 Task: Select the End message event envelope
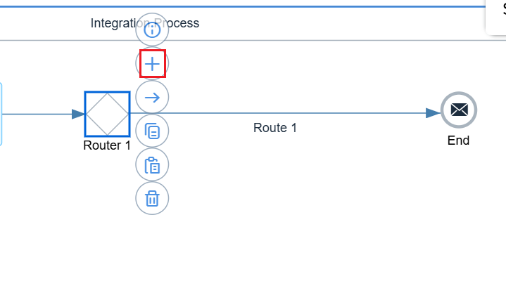coord(459,110)
